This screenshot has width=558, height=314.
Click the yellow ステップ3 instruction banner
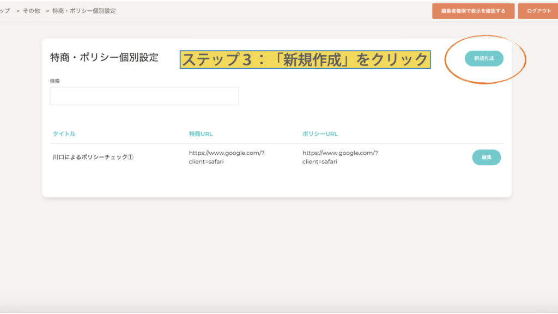[x=305, y=59]
